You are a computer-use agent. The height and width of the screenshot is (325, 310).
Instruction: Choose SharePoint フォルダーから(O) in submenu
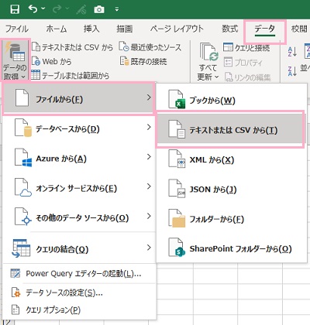point(231,248)
